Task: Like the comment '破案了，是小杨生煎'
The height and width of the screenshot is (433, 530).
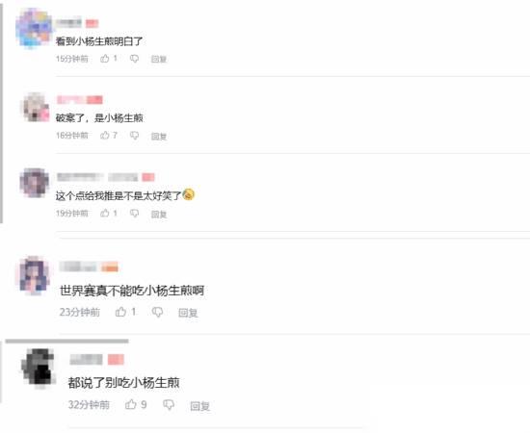Action: click(105, 136)
